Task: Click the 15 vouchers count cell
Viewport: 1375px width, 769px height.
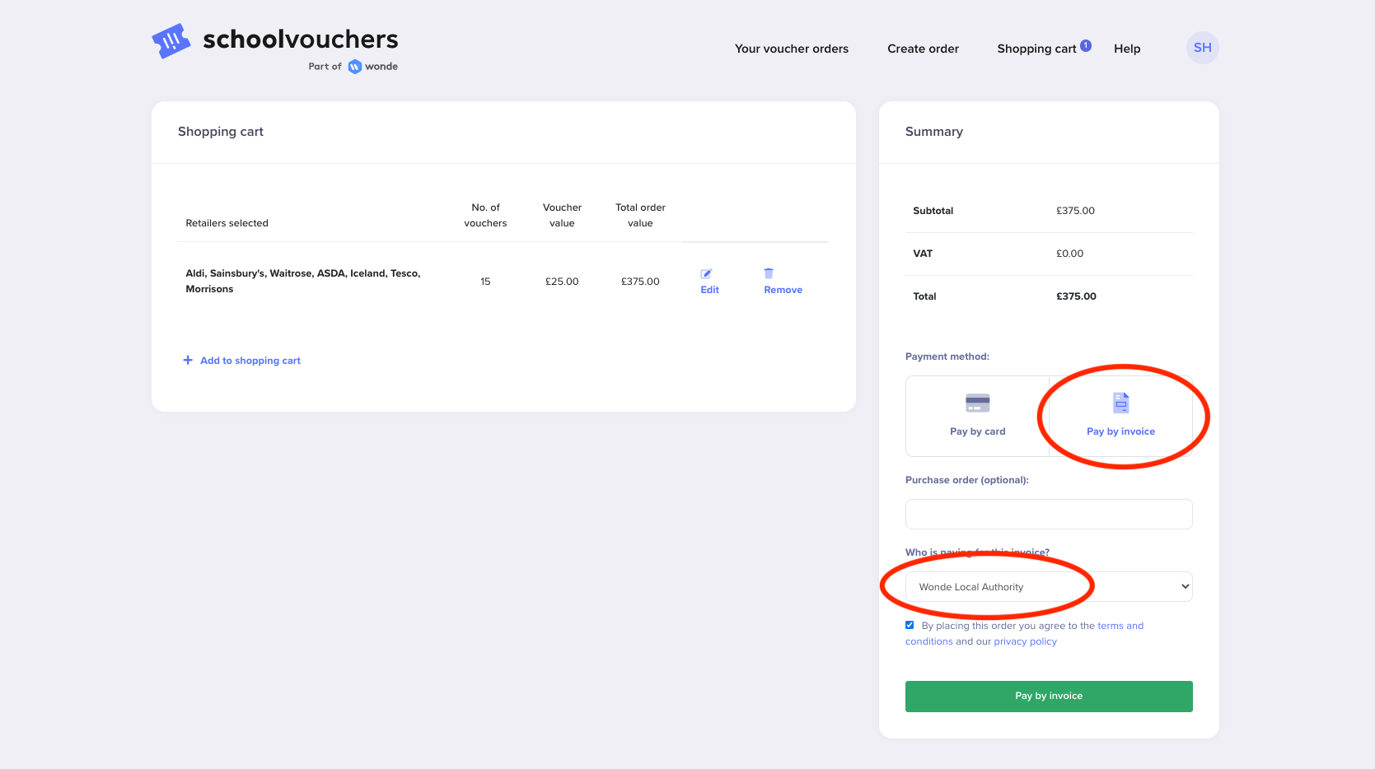Action: (485, 282)
